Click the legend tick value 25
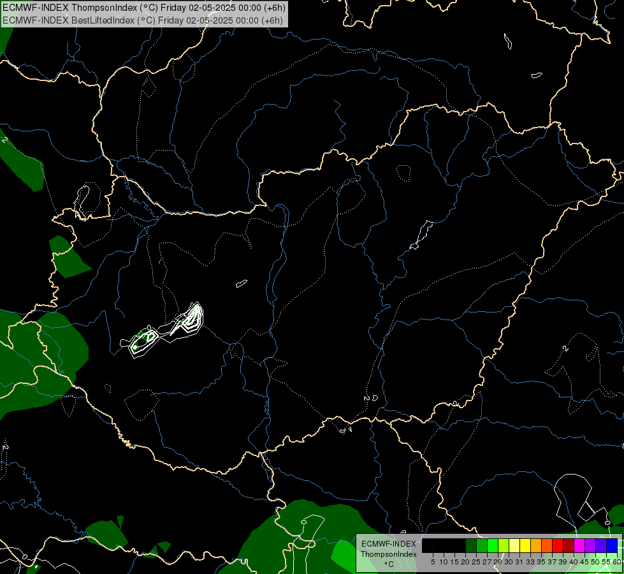 (476, 562)
